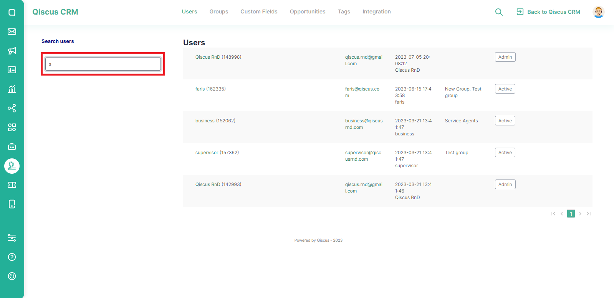
Task: Open user supervisor (157362)
Action: pos(217,153)
